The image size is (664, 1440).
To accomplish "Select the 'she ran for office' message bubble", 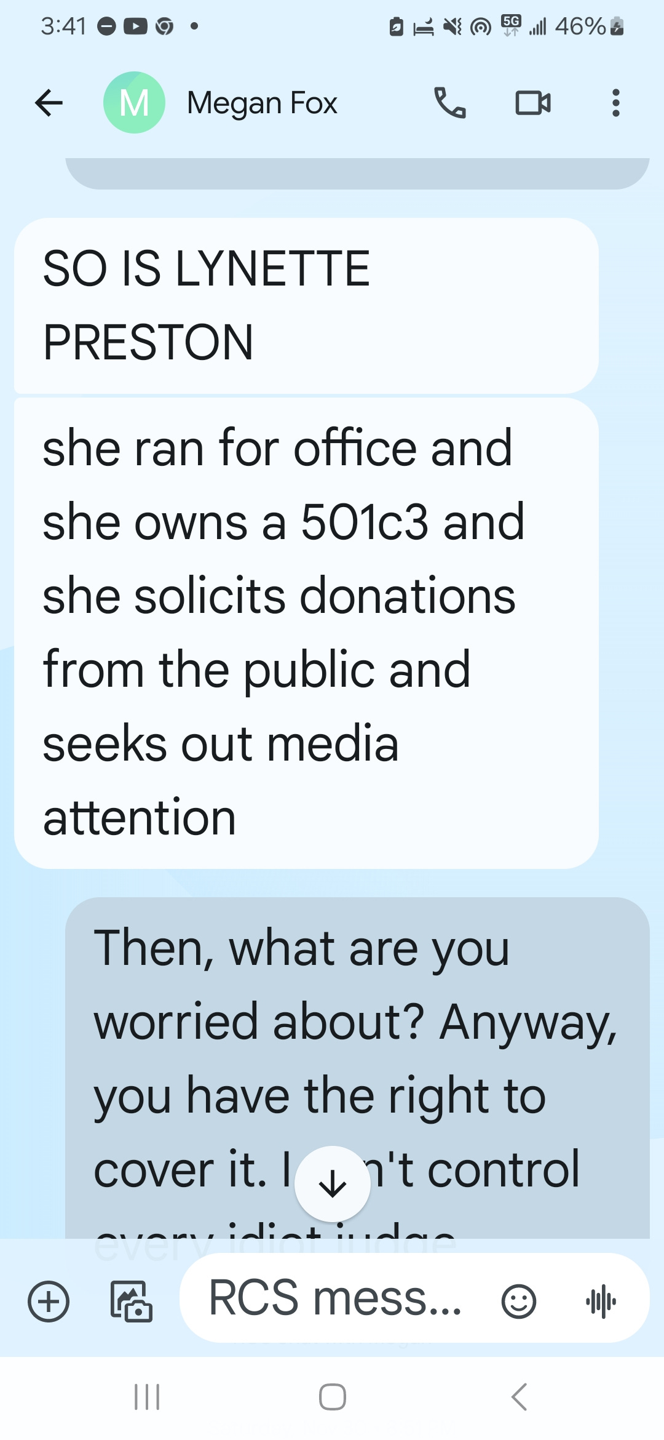I will [x=306, y=633].
